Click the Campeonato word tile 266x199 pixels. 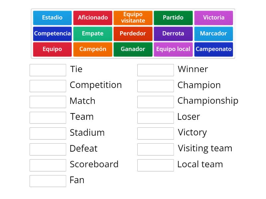click(x=214, y=49)
